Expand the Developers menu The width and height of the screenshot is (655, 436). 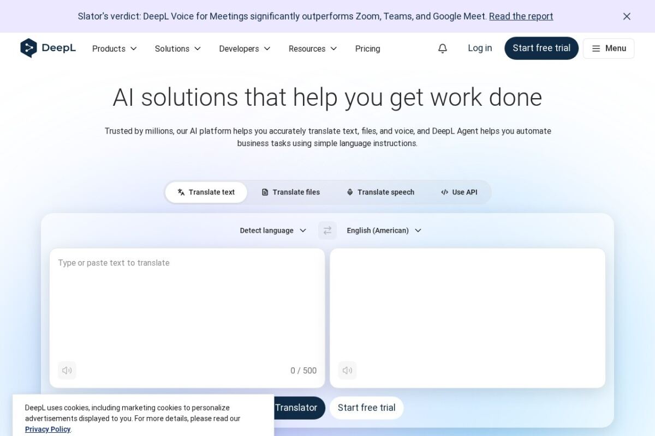coord(245,49)
